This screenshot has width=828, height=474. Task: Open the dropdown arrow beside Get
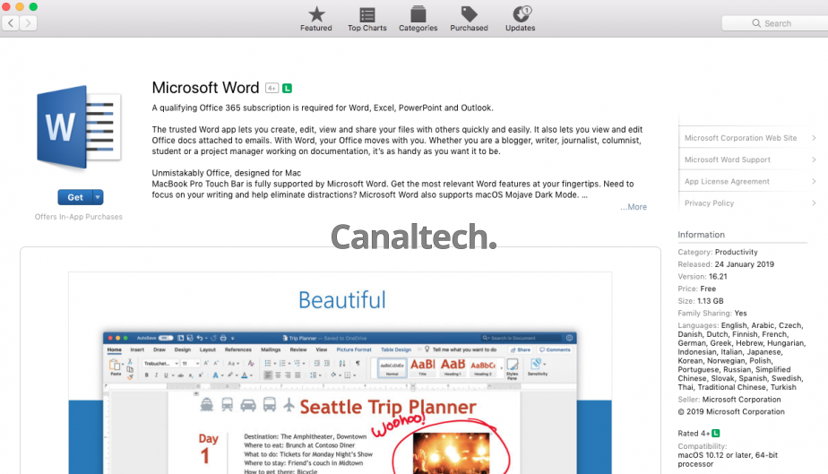click(x=98, y=197)
